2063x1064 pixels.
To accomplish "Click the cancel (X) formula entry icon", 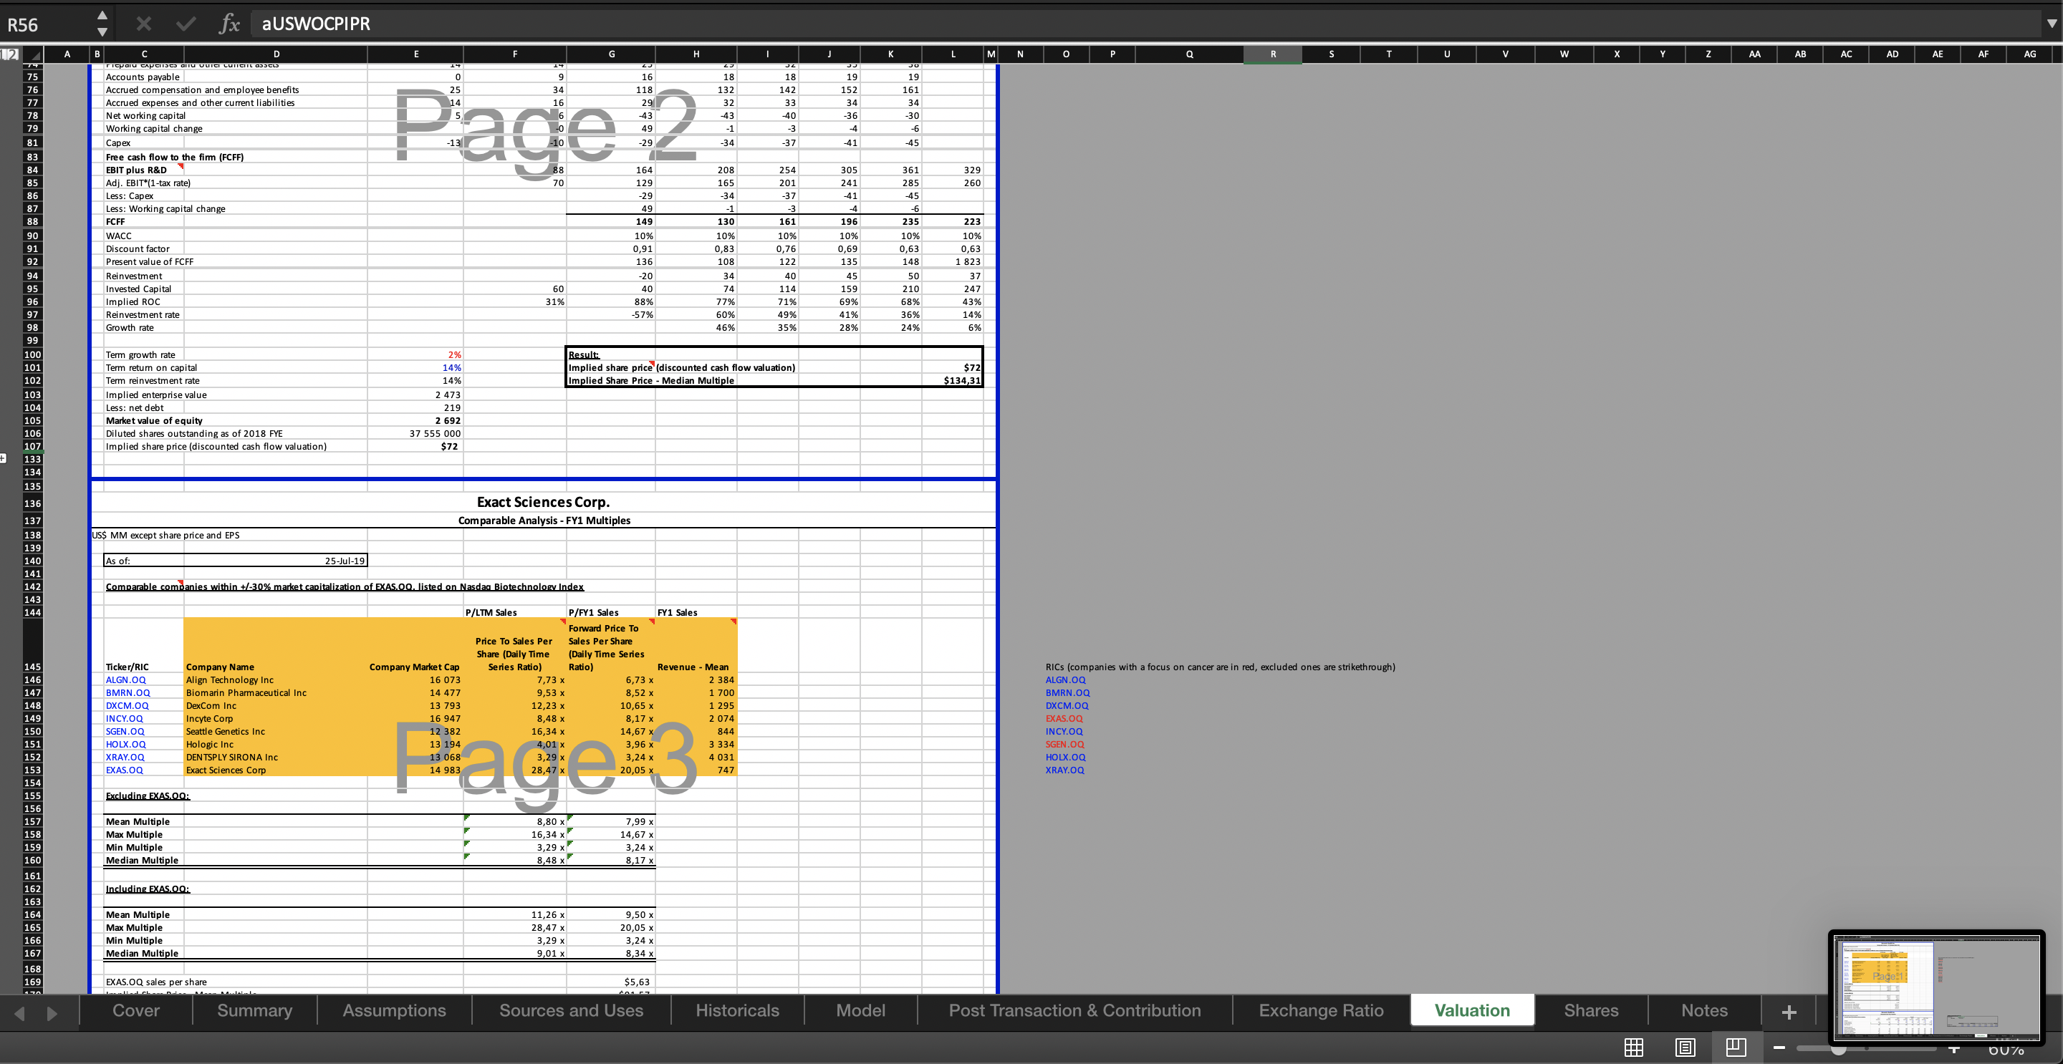I will [x=144, y=24].
